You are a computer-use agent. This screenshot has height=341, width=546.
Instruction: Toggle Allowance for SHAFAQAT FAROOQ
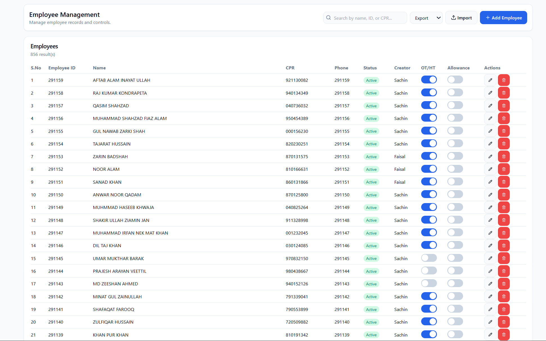455,309
